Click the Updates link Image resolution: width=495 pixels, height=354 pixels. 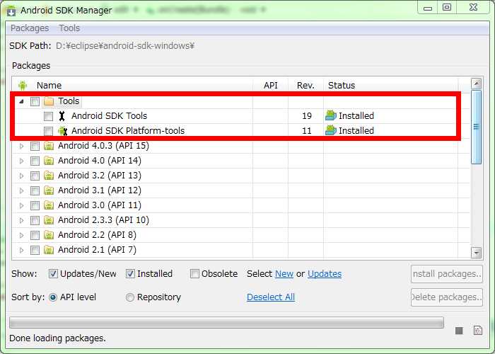[325, 274]
